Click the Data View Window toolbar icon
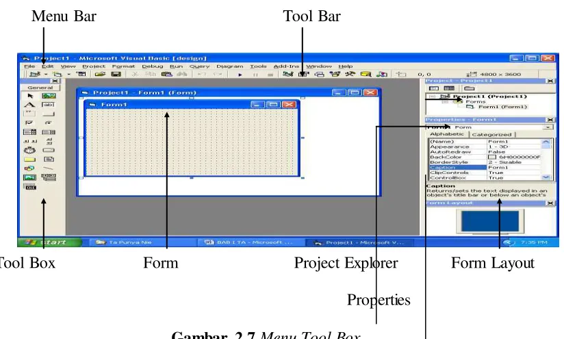Image resolution: width=564 pixels, height=339 pixels. (x=366, y=74)
